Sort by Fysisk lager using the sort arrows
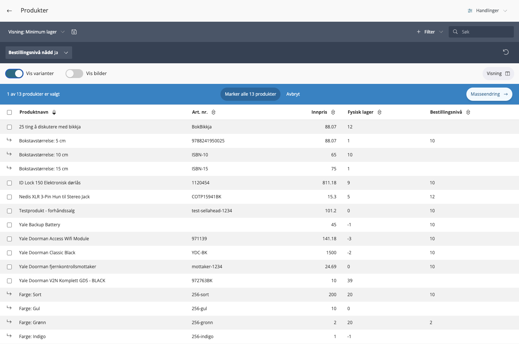Image resolution: width=519 pixels, height=344 pixels. [379, 112]
